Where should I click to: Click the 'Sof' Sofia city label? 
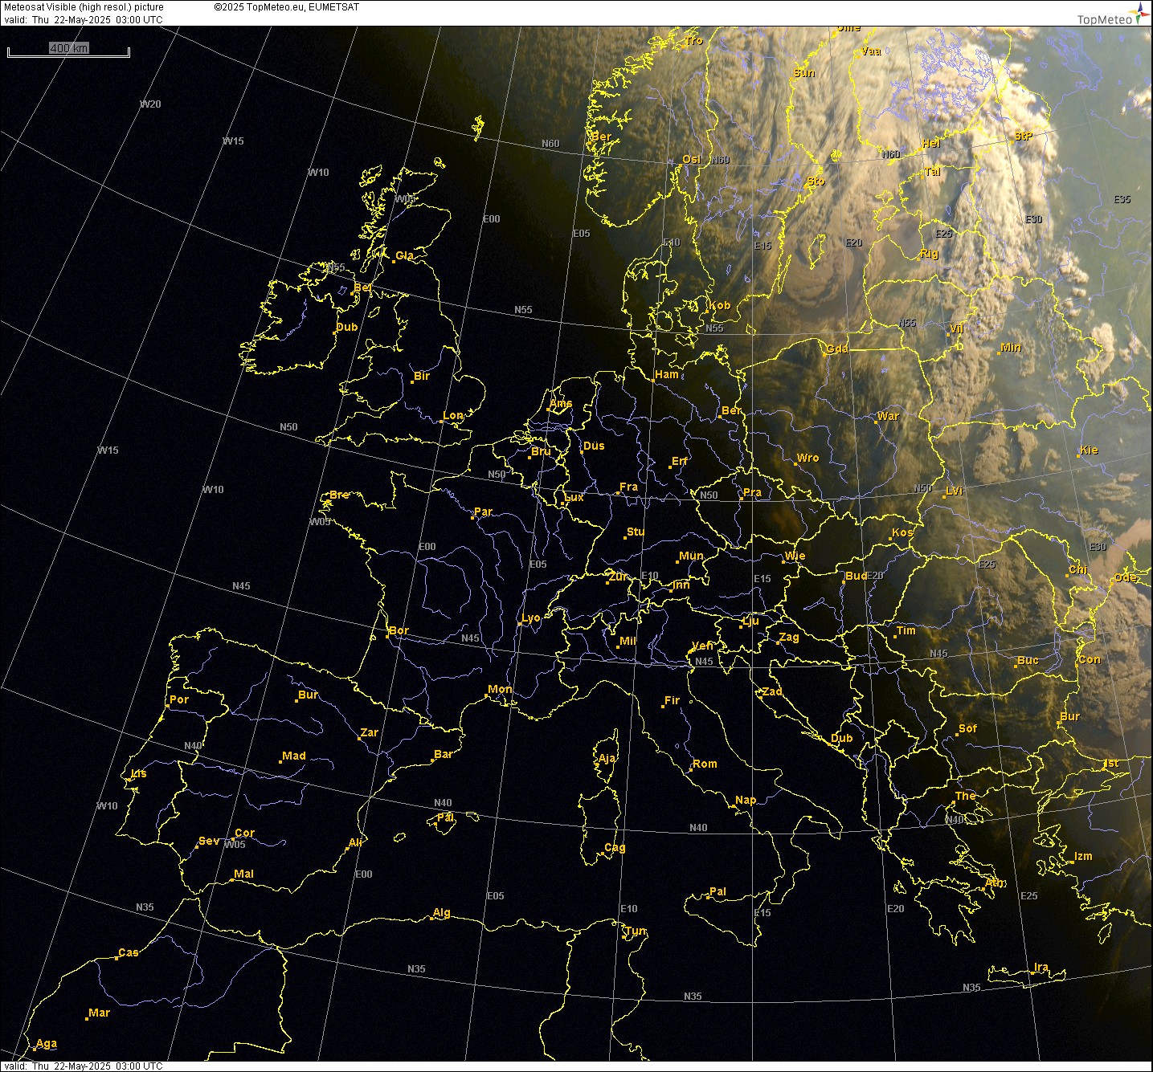pos(967,728)
